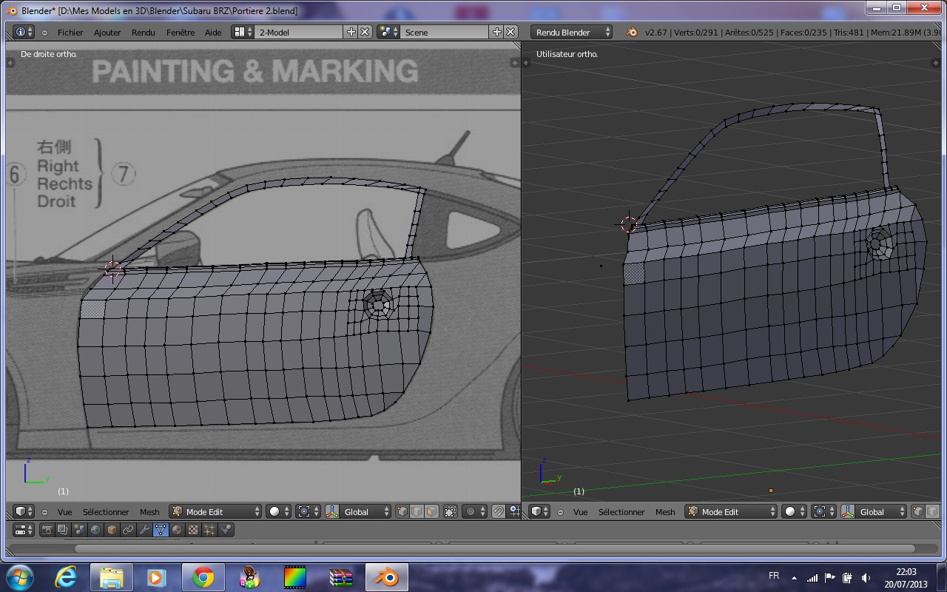
Task: Open Sélectionner menu in right viewport
Action: point(621,512)
